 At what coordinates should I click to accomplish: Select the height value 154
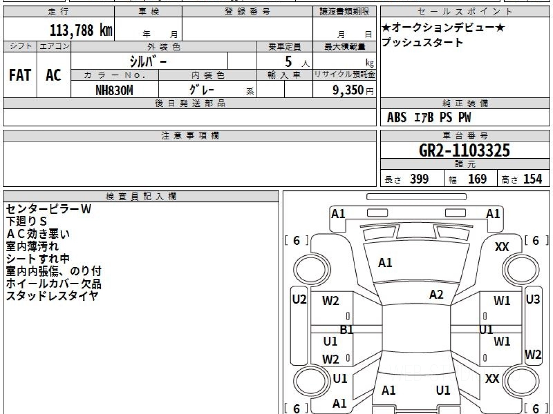pos(533,179)
